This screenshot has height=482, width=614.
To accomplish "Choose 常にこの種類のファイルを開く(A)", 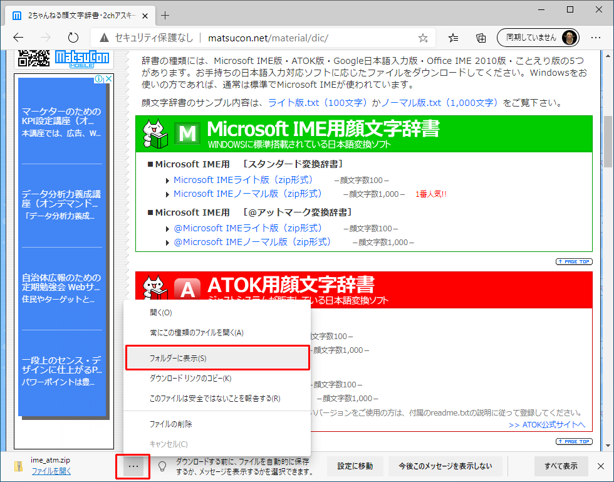I will (x=217, y=333).
